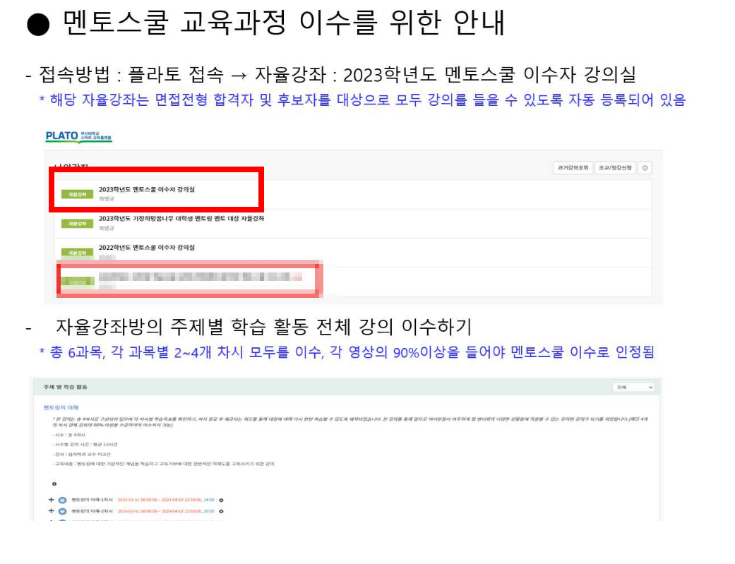Open the 전체 section filter dropdown

click(x=633, y=388)
